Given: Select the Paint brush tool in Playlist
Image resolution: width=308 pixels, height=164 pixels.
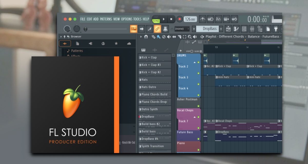Looking at the screenshot, I should (159, 37).
